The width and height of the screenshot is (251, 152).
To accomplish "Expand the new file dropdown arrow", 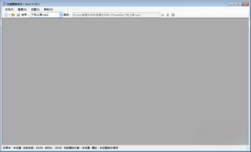I will coord(10,15).
